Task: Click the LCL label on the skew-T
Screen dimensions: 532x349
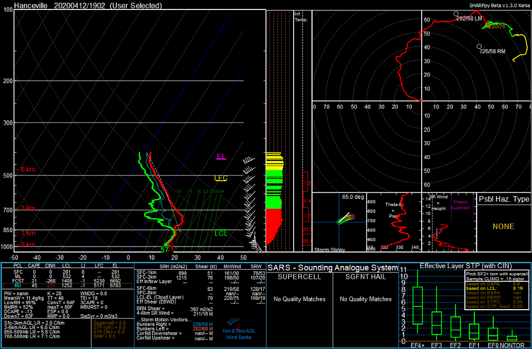Action: click(221, 233)
